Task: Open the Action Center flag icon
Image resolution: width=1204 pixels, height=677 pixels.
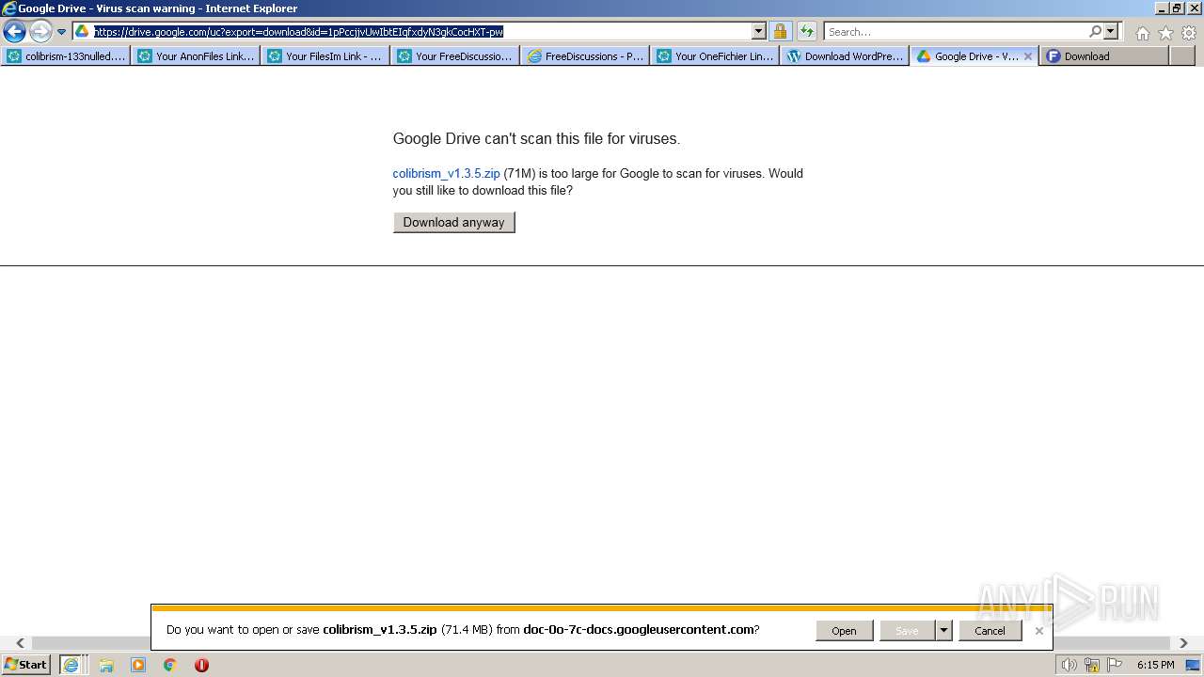Action: tap(1115, 665)
